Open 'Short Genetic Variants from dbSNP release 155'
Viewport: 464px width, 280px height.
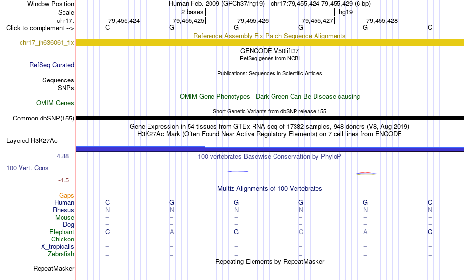pyautogui.click(x=270, y=112)
